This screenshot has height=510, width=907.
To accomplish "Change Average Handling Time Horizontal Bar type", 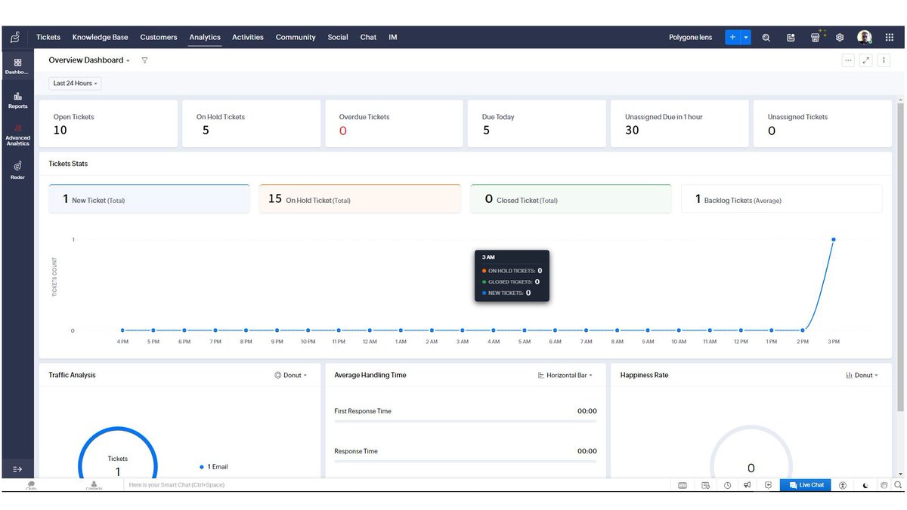I will [x=565, y=375].
